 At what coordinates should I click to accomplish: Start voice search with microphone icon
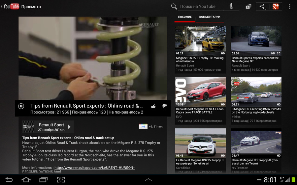(x=231, y=7)
